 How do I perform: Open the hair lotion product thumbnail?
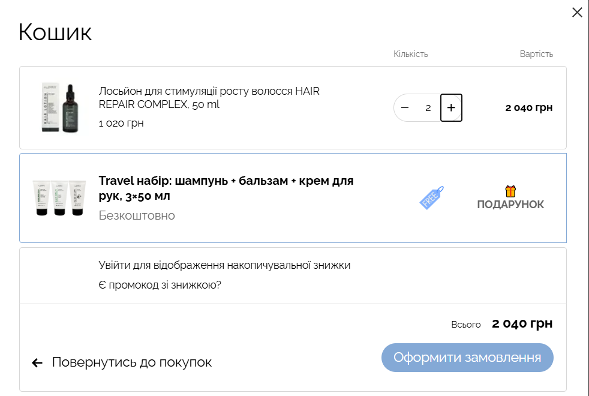pyautogui.click(x=60, y=108)
